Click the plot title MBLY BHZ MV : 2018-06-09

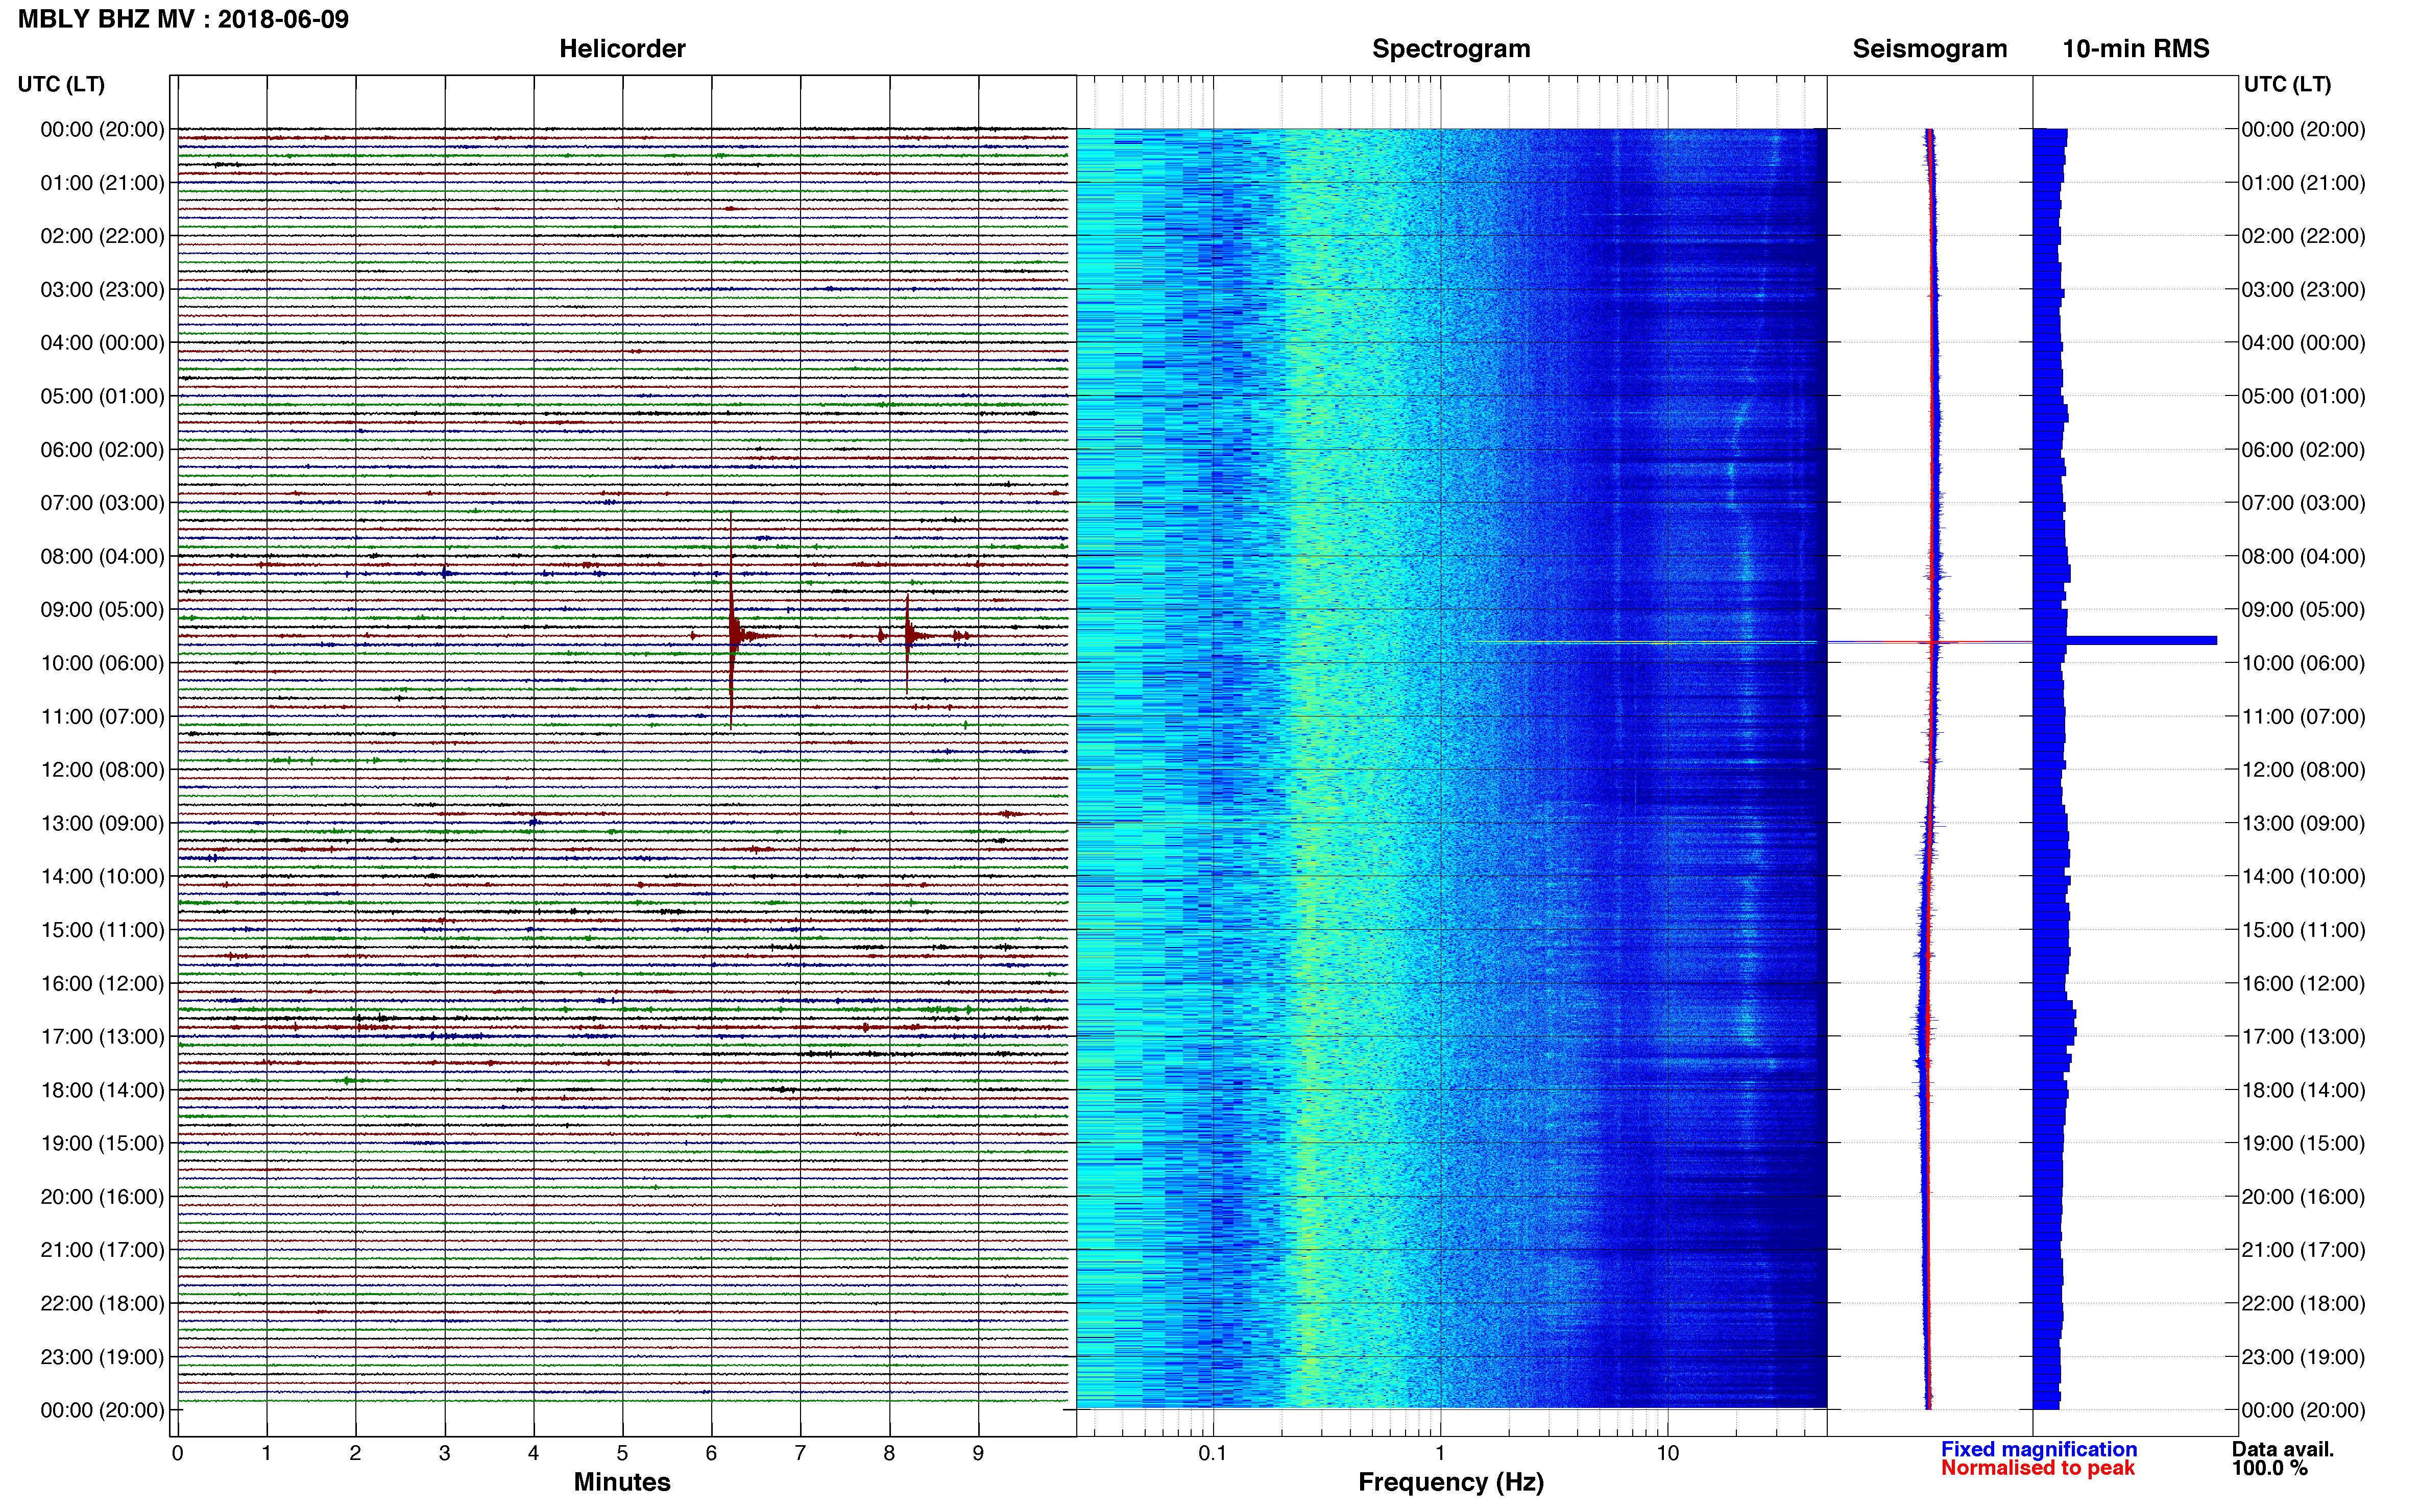click(x=183, y=19)
